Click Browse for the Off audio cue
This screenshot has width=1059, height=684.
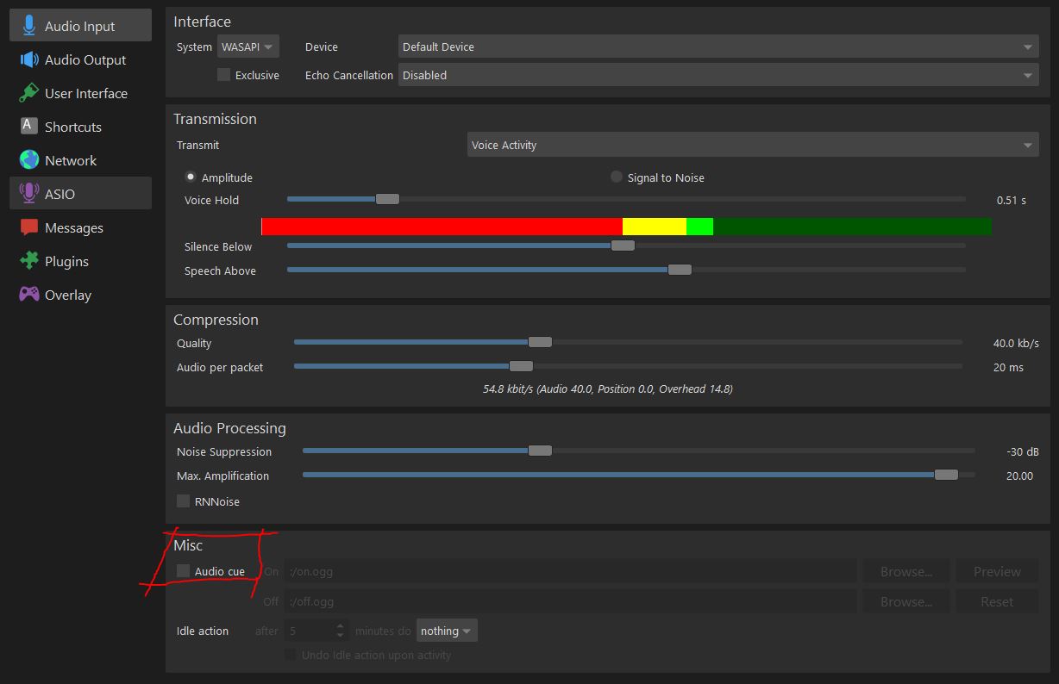[x=906, y=601]
